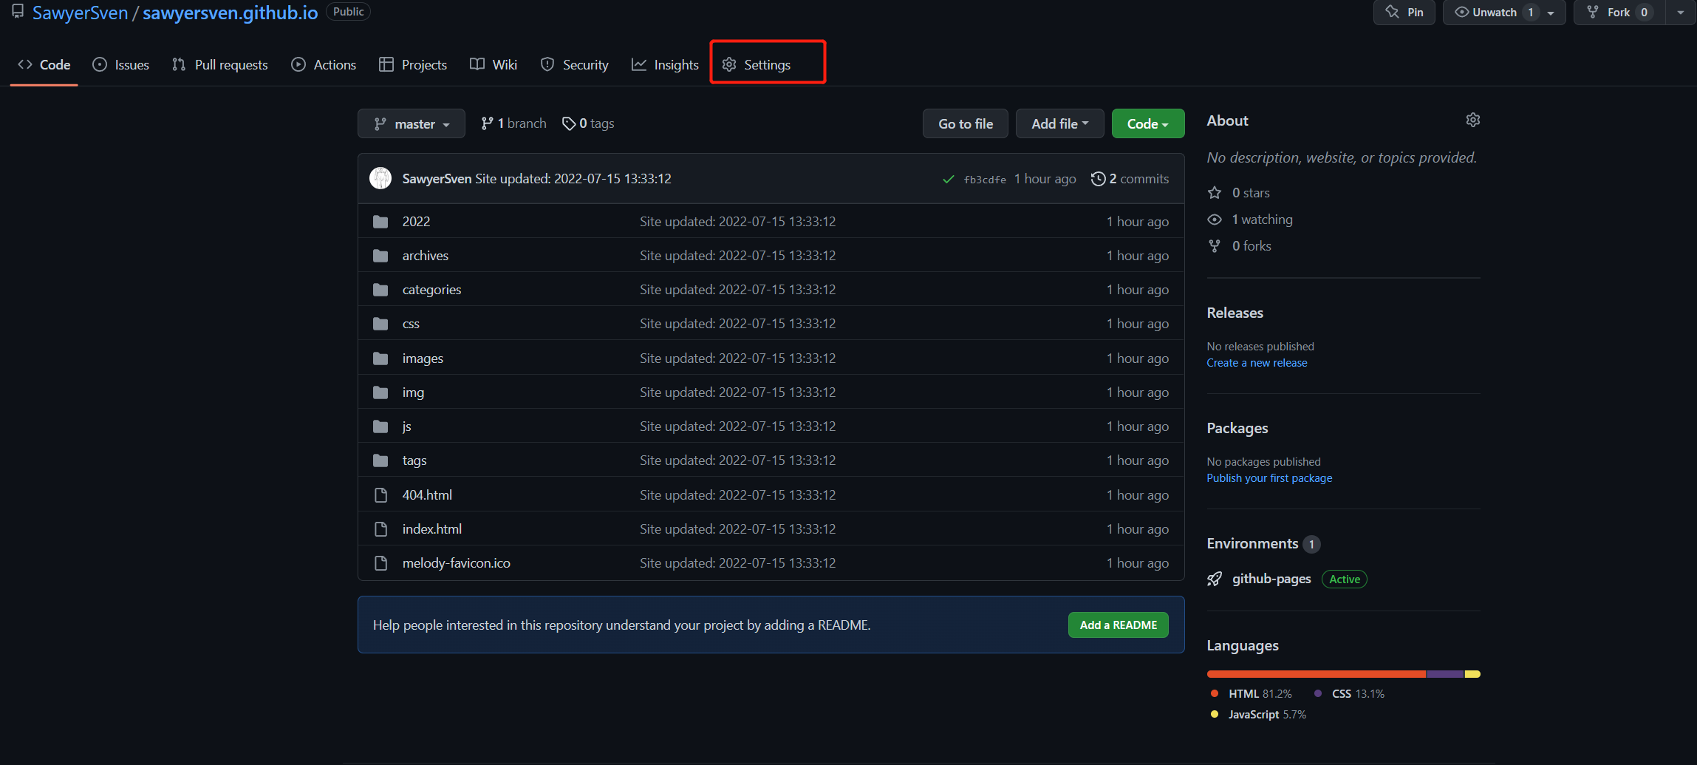Expand the Fork options dropdown arrow

[1681, 12]
